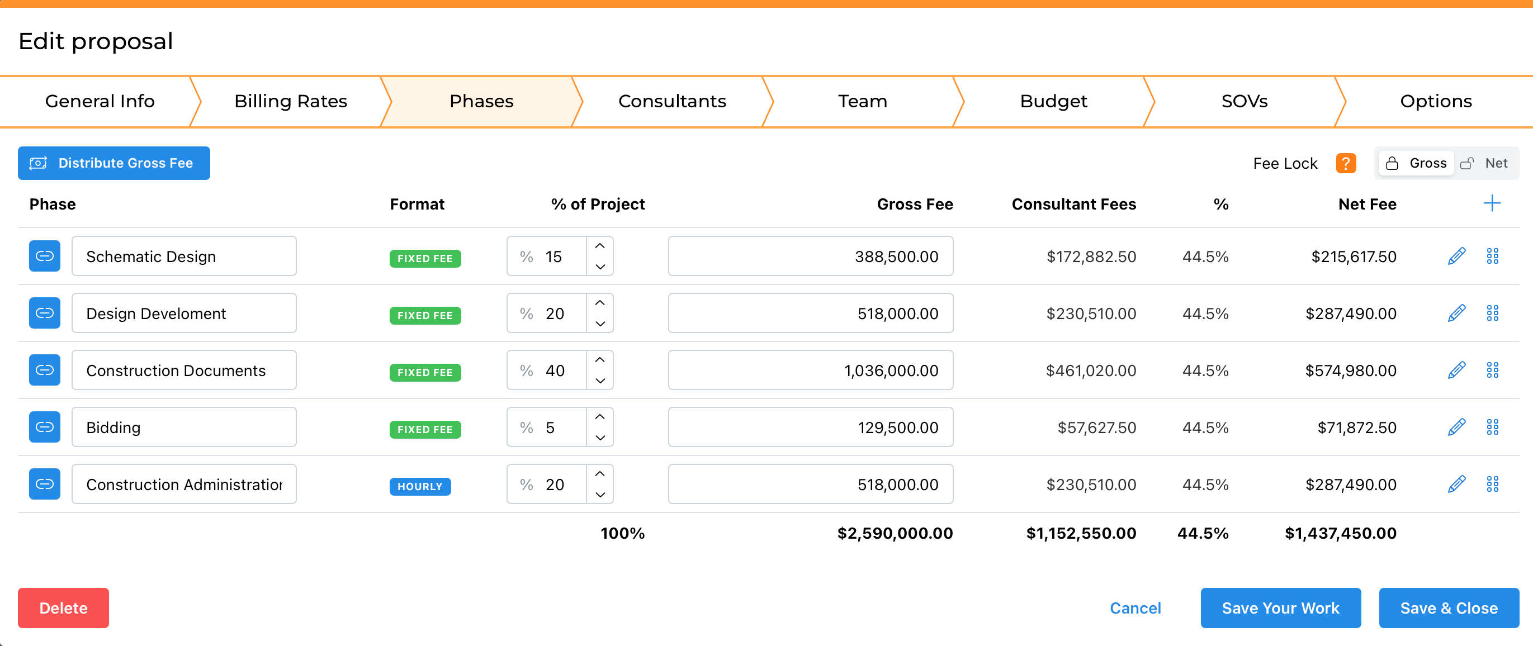The image size is (1533, 646).
Task: Click Save Your Work
Action: click(x=1281, y=608)
